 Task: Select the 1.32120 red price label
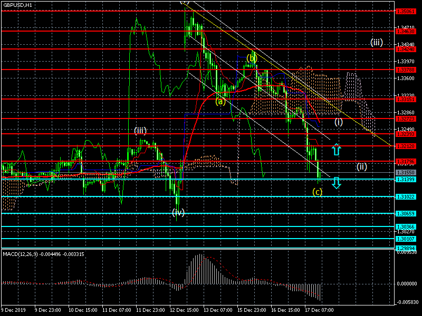406,146
